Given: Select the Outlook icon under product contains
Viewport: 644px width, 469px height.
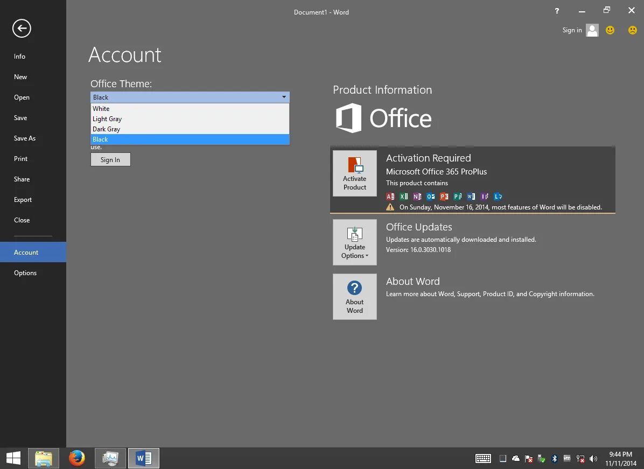Looking at the screenshot, I should pos(430,196).
